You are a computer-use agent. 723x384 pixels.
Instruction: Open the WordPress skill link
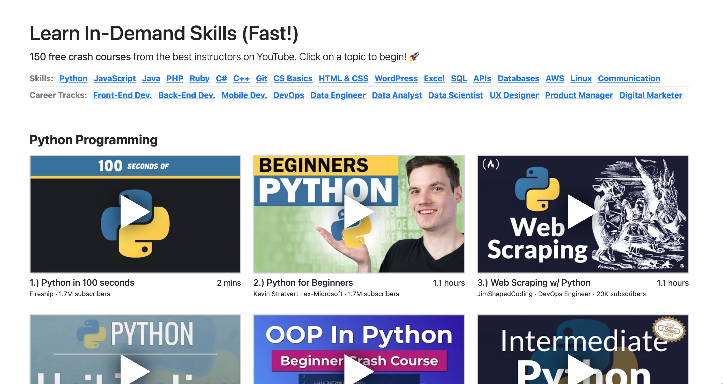tap(396, 78)
